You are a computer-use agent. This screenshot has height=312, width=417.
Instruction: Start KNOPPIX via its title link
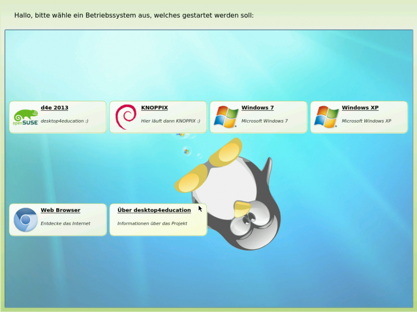click(154, 107)
